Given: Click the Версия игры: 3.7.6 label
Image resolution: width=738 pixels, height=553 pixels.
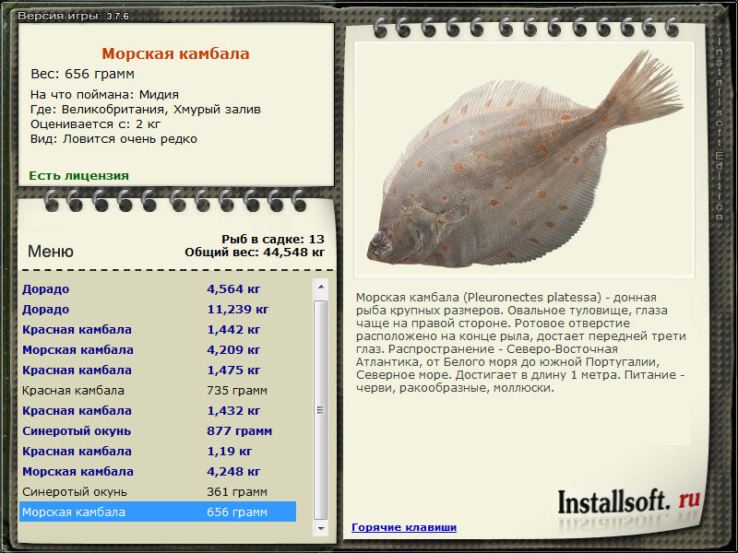Looking at the screenshot, I should (73, 16).
